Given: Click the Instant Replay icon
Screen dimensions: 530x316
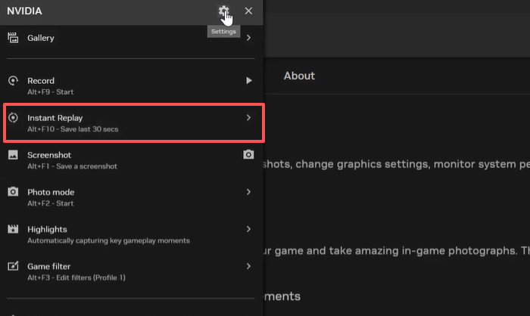Looking at the screenshot, I should (x=13, y=119).
